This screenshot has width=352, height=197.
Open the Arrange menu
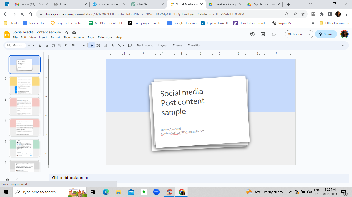tap(79, 37)
